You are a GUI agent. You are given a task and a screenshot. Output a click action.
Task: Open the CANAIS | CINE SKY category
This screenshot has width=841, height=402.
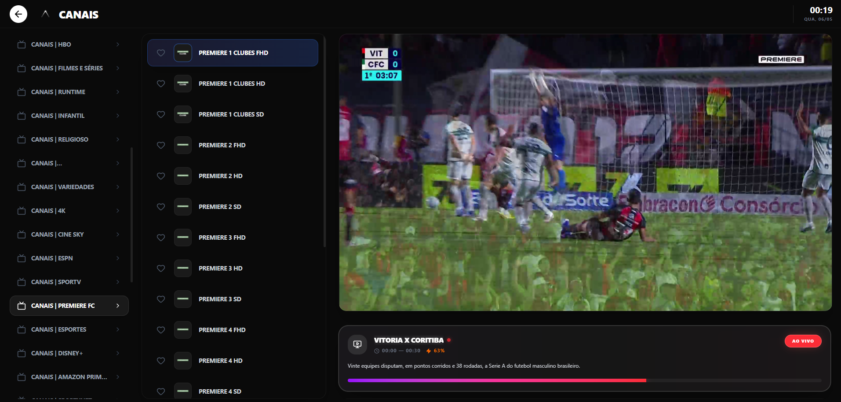coord(69,234)
